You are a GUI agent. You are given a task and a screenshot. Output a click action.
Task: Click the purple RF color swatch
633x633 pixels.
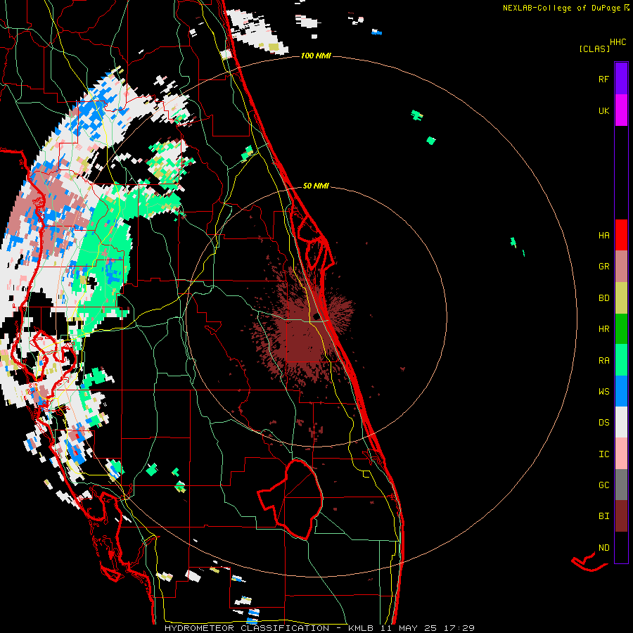click(x=621, y=79)
